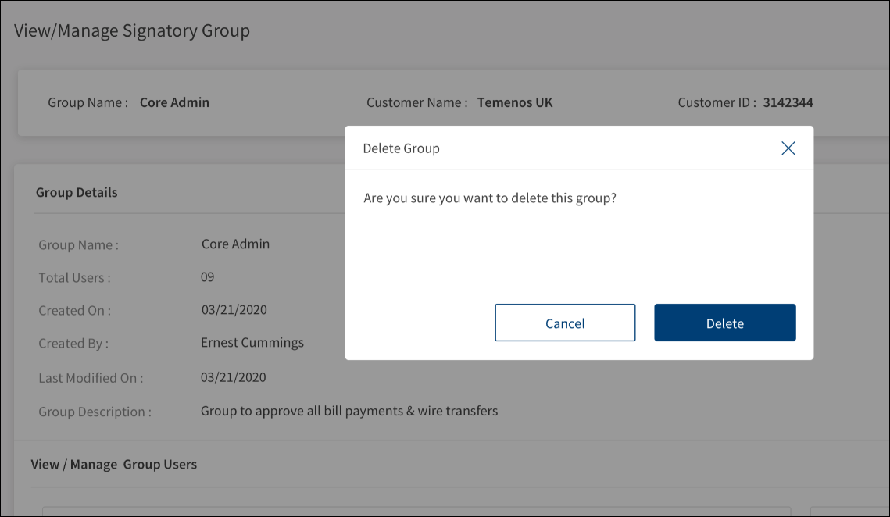Click the Temenos UK customer name
Image resolution: width=890 pixels, height=517 pixels.
515,102
